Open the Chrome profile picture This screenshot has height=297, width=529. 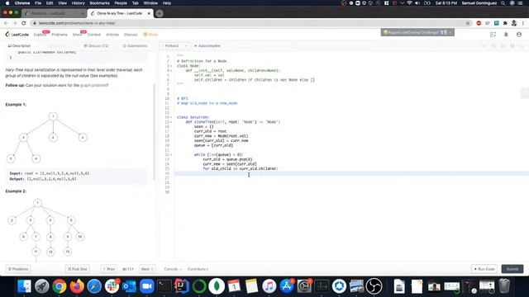(514, 23)
